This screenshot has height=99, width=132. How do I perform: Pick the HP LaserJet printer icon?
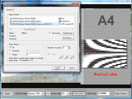[60, 24]
